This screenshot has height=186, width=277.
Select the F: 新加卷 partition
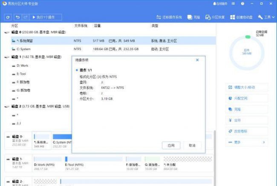(x=23, y=82)
